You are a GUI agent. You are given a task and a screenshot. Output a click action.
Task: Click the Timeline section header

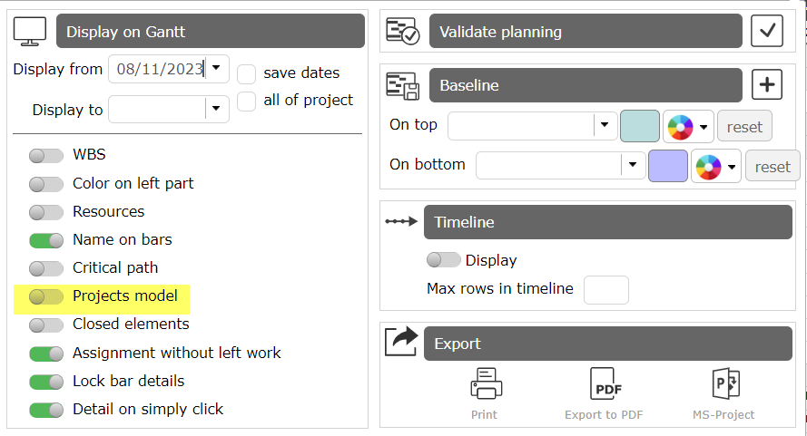[607, 222]
